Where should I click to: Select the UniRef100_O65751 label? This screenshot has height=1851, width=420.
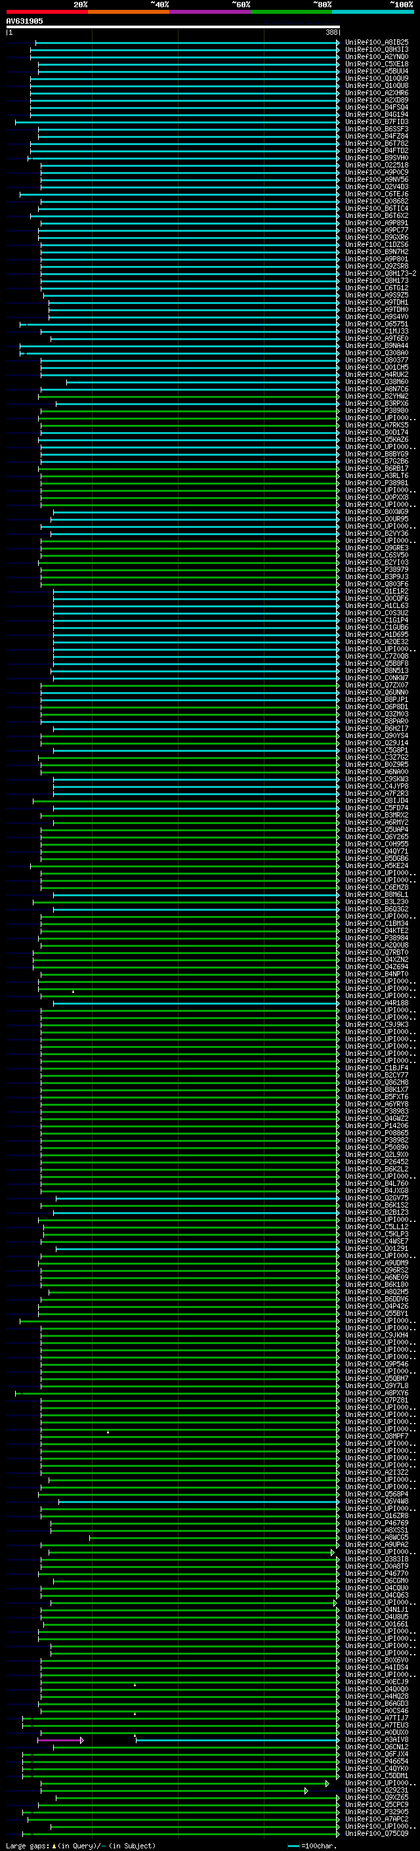tap(377, 324)
